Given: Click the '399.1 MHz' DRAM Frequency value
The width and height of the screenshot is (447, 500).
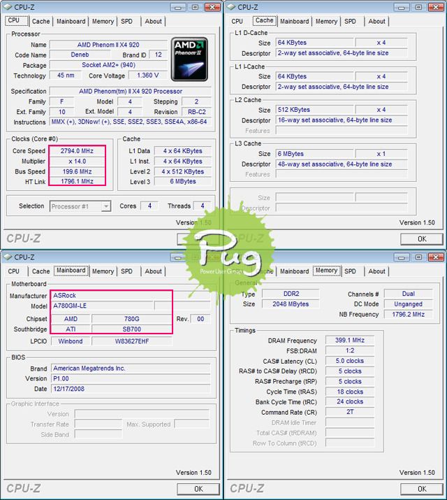Looking at the screenshot, I should (350, 341).
